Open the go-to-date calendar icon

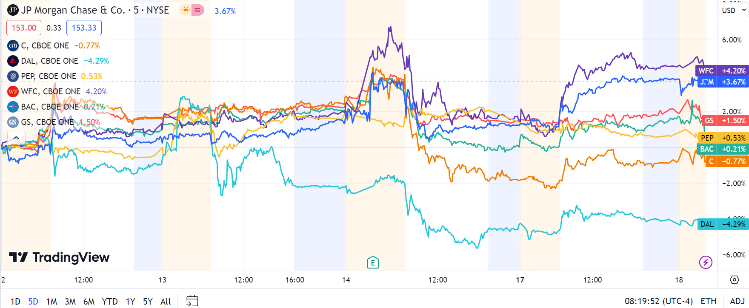(x=192, y=301)
